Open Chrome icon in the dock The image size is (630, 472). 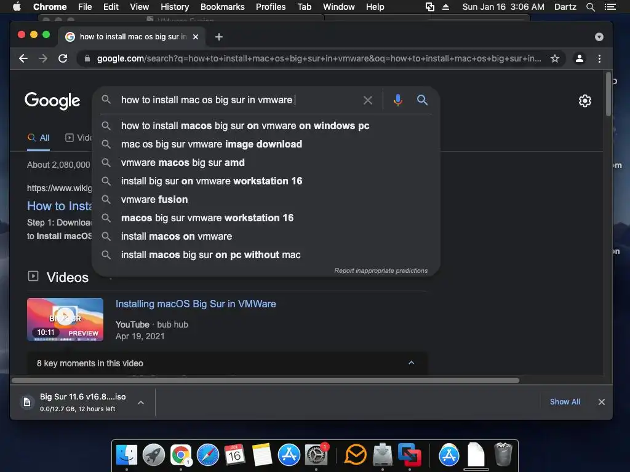(x=180, y=455)
